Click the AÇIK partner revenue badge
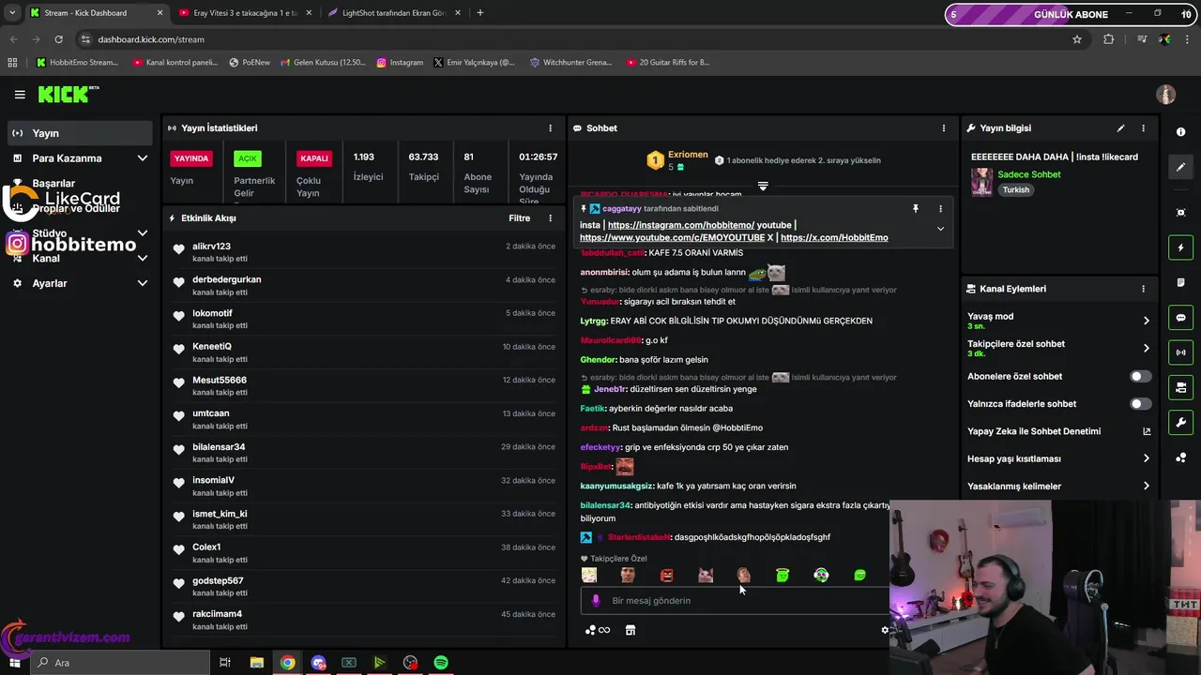This screenshot has height=675, width=1201. click(248, 158)
